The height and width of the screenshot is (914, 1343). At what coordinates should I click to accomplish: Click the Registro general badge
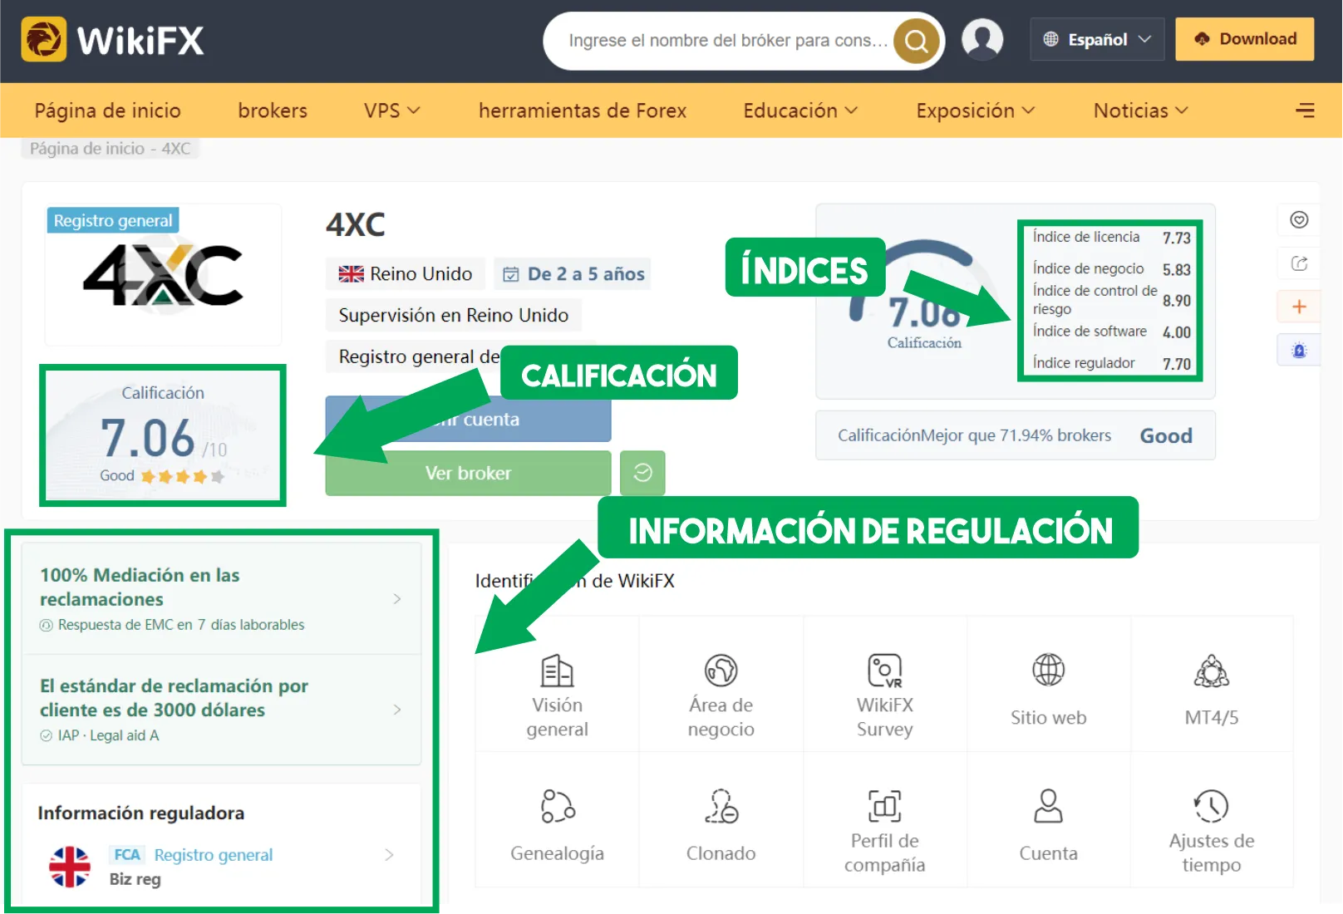113,220
